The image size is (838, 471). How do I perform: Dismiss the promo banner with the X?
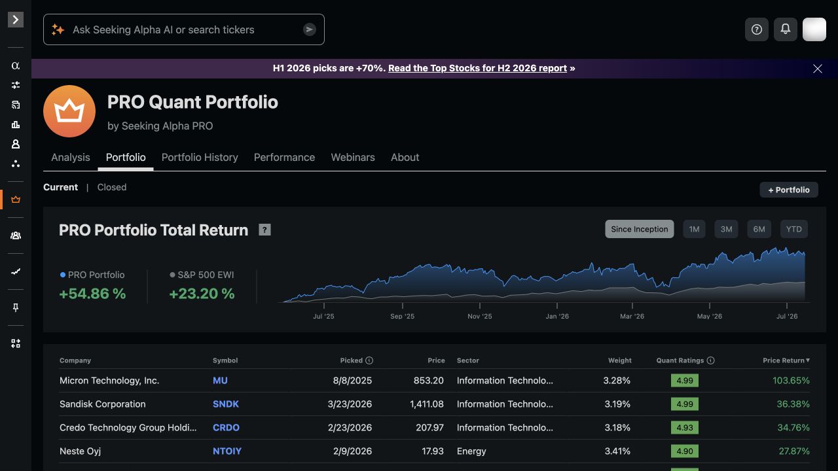click(x=818, y=69)
